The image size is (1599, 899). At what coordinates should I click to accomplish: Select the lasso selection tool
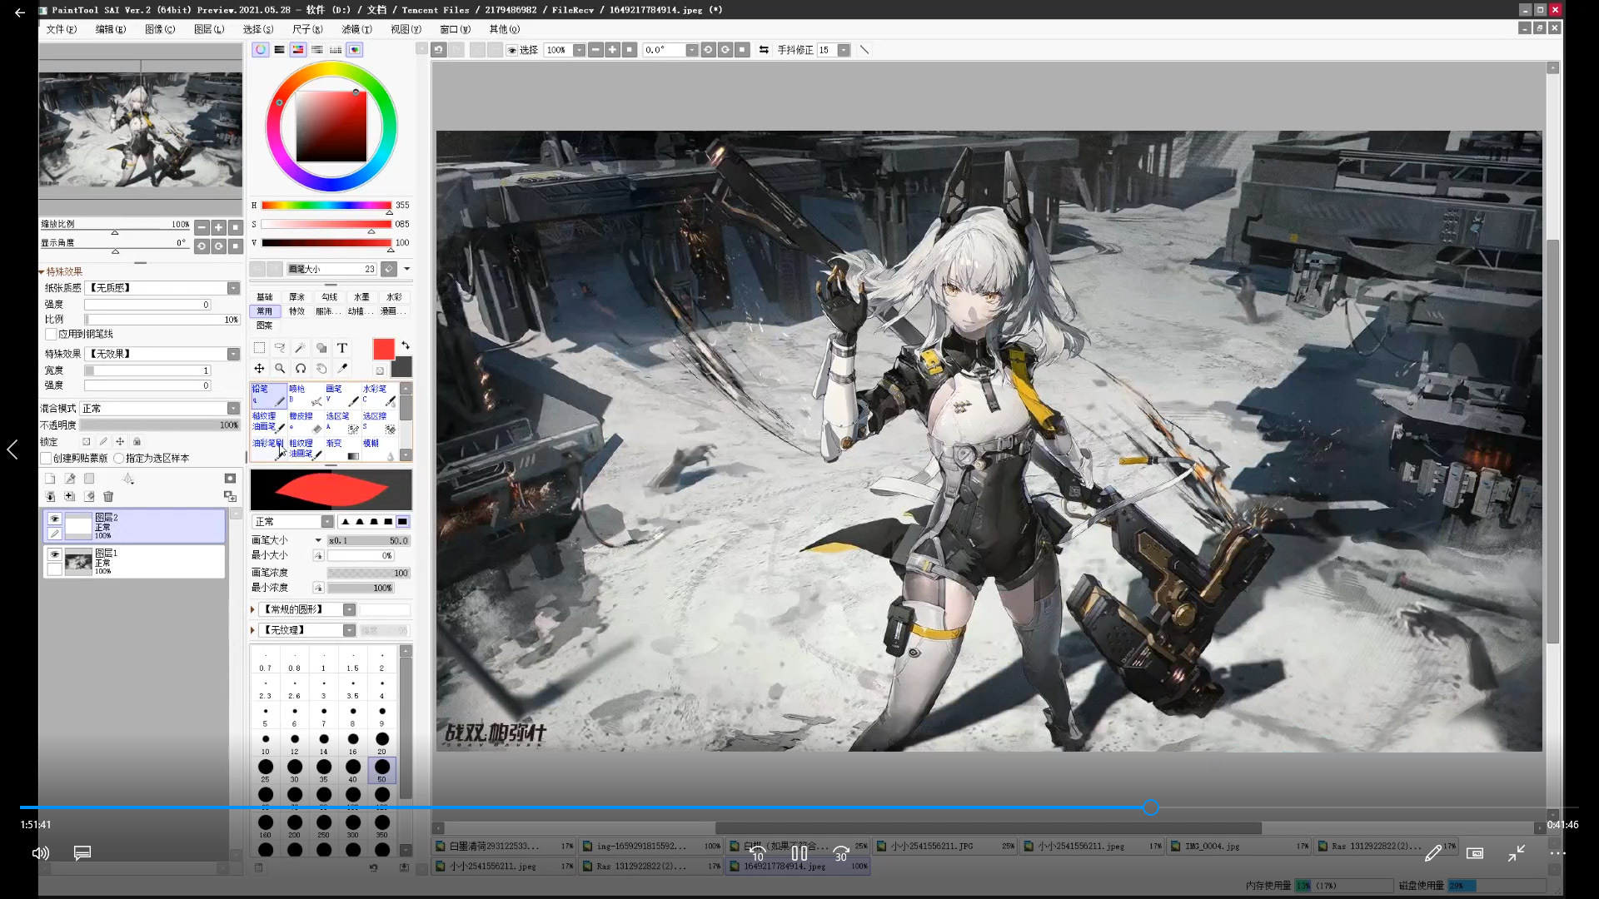coord(280,348)
